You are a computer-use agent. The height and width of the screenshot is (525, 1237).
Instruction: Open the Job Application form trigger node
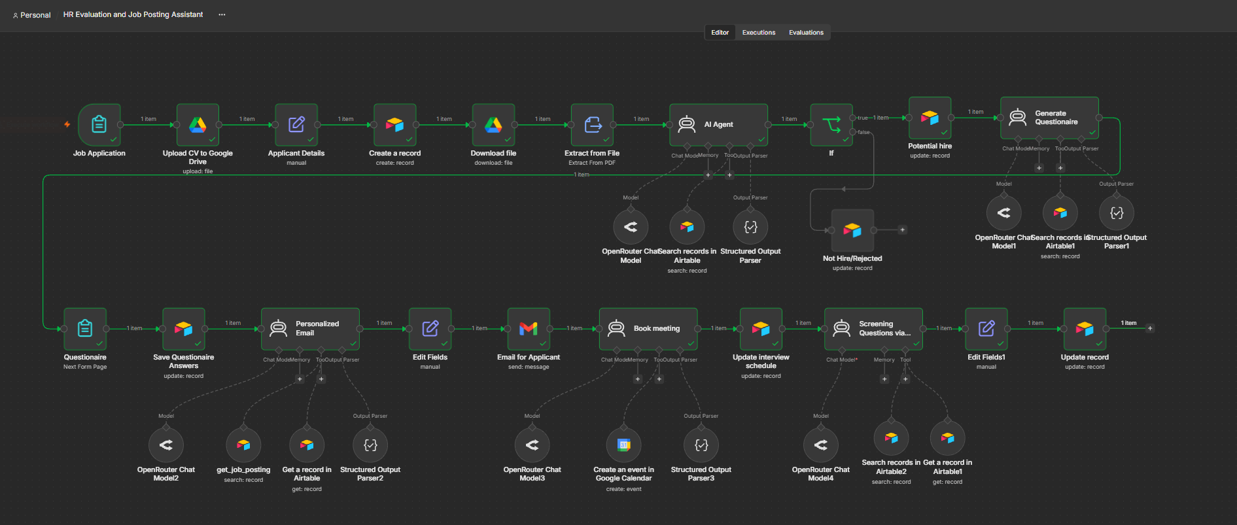pos(99,124)
